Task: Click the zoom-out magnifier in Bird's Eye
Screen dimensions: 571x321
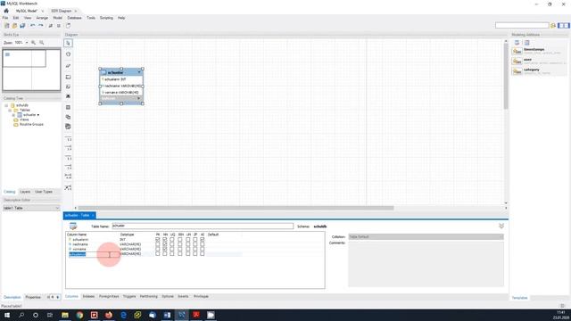Action: [x=42, y=43]
